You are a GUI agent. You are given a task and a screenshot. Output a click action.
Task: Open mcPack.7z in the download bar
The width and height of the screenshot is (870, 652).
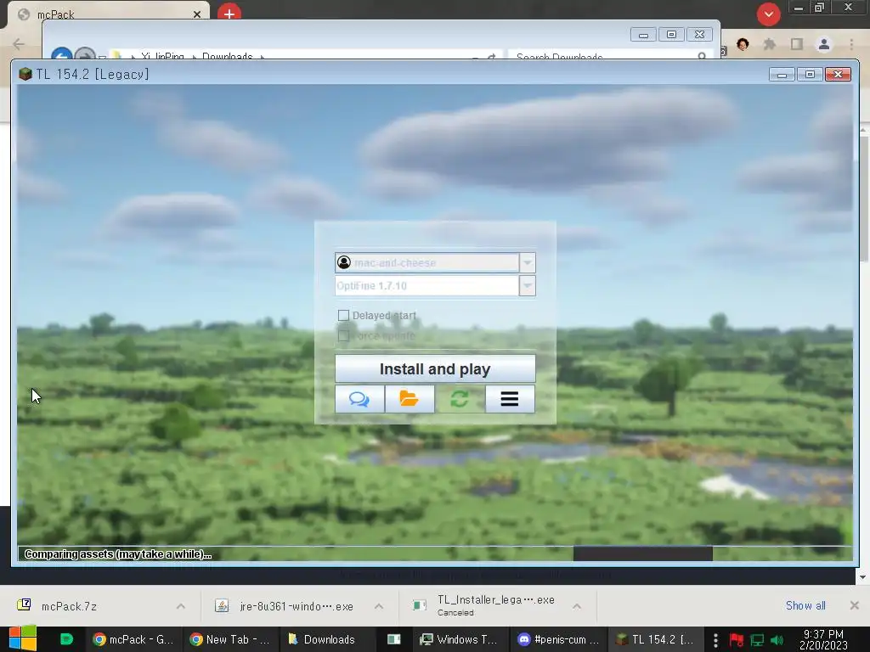[x=70, y=606]
